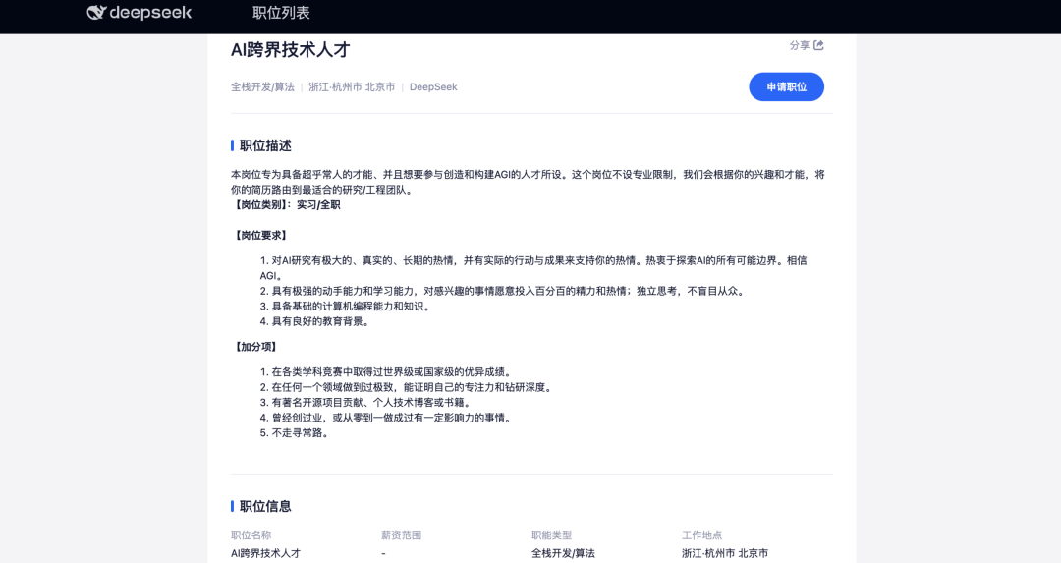
Task: Click the 【岗位要求】 heading
Action: (x=260, y=236)
